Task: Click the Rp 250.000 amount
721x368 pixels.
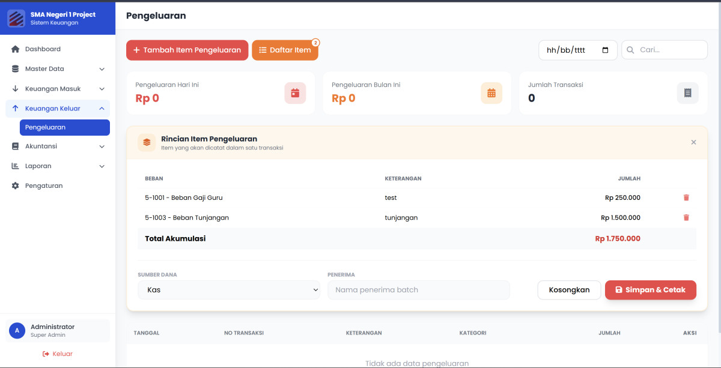Action: [622, 198]
